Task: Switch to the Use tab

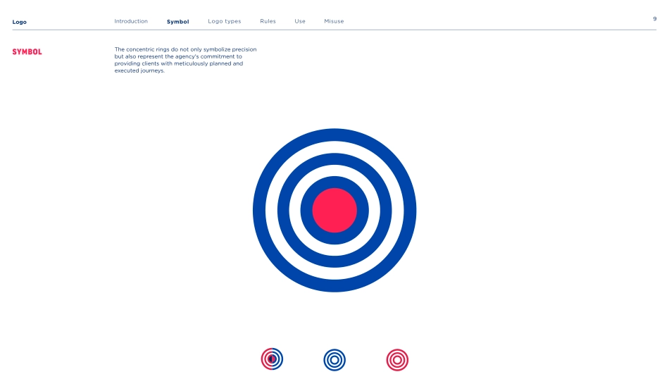Action: [300, 22]
